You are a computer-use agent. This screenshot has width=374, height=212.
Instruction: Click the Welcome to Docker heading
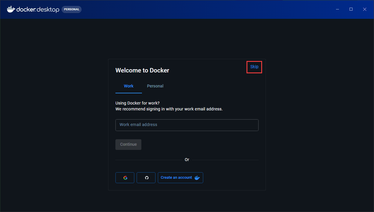pyautogui.click(x=142, y=70)
